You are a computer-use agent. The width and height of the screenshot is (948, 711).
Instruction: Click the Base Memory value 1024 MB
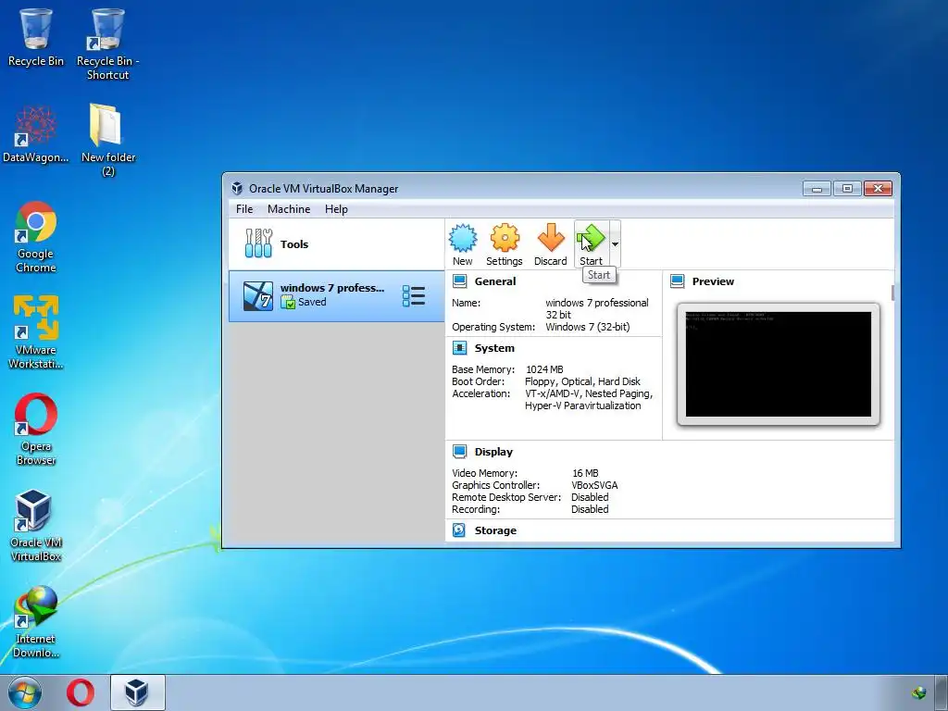click(x=544, y=369)
